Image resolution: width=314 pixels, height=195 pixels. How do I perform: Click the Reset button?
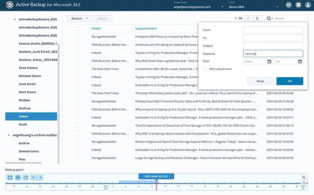tap(260, 81)
